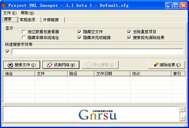This screenshot has height=128, width=189.
Task: Enable 隐藏非媒体流地址 checkbox
Action: coord(24,38)
